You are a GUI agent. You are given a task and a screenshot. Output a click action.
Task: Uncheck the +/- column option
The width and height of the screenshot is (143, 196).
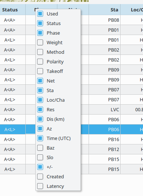[x=40, y=167]
